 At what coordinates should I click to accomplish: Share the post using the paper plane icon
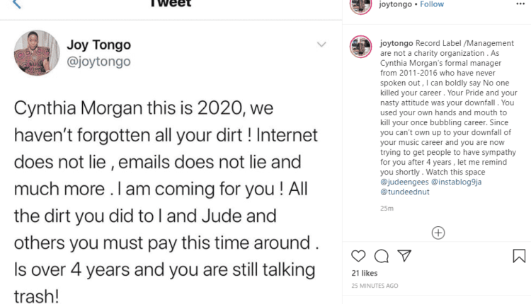(404, 256)
